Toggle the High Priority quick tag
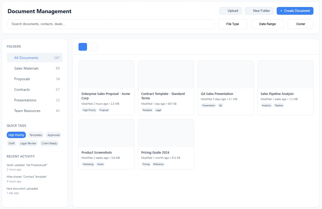Viewport: 322px width, 209px height. (x=16, y=135)
